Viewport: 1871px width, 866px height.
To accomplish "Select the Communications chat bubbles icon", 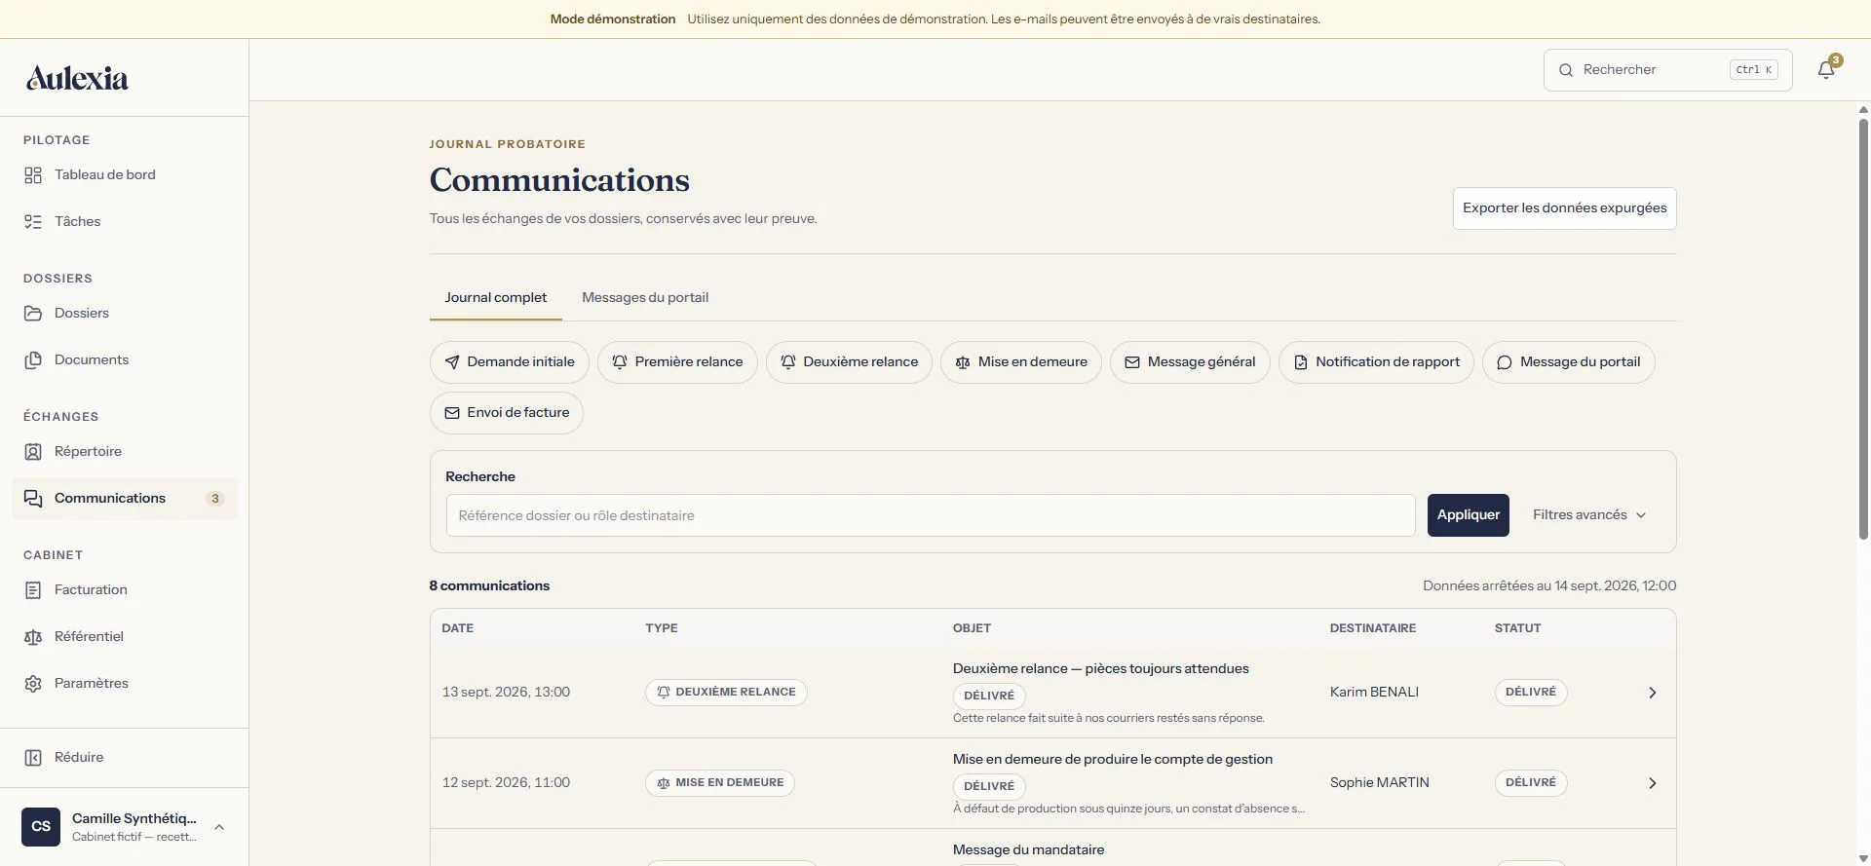I will pyautogui.click(x=33, y=499).
